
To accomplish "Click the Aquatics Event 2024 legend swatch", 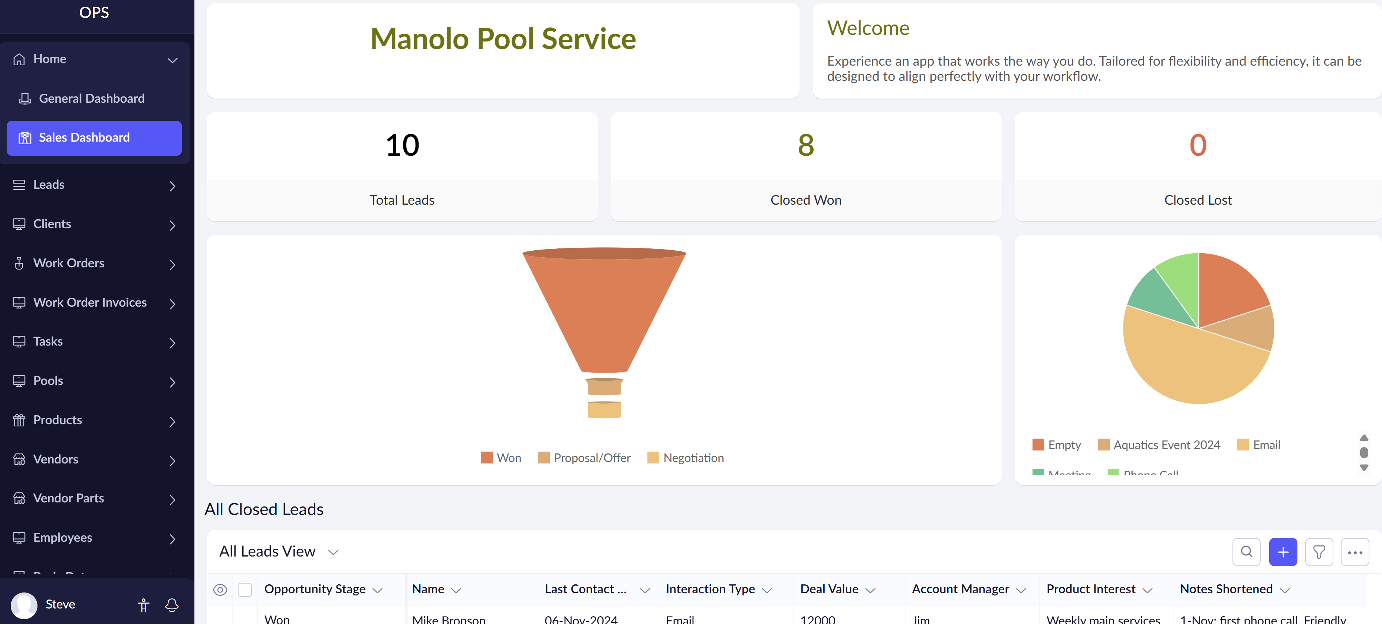I will click(x=1103, y=445).
